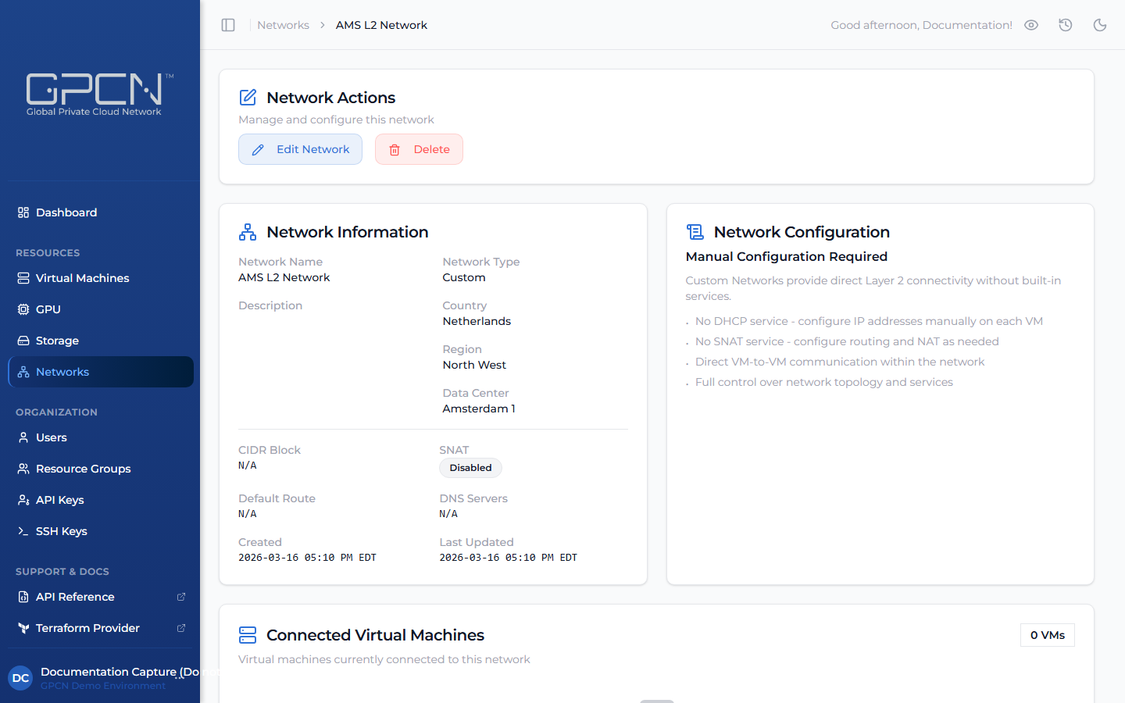
Task: Click the 0 VMs counter badge
Action: (1048, 635)
